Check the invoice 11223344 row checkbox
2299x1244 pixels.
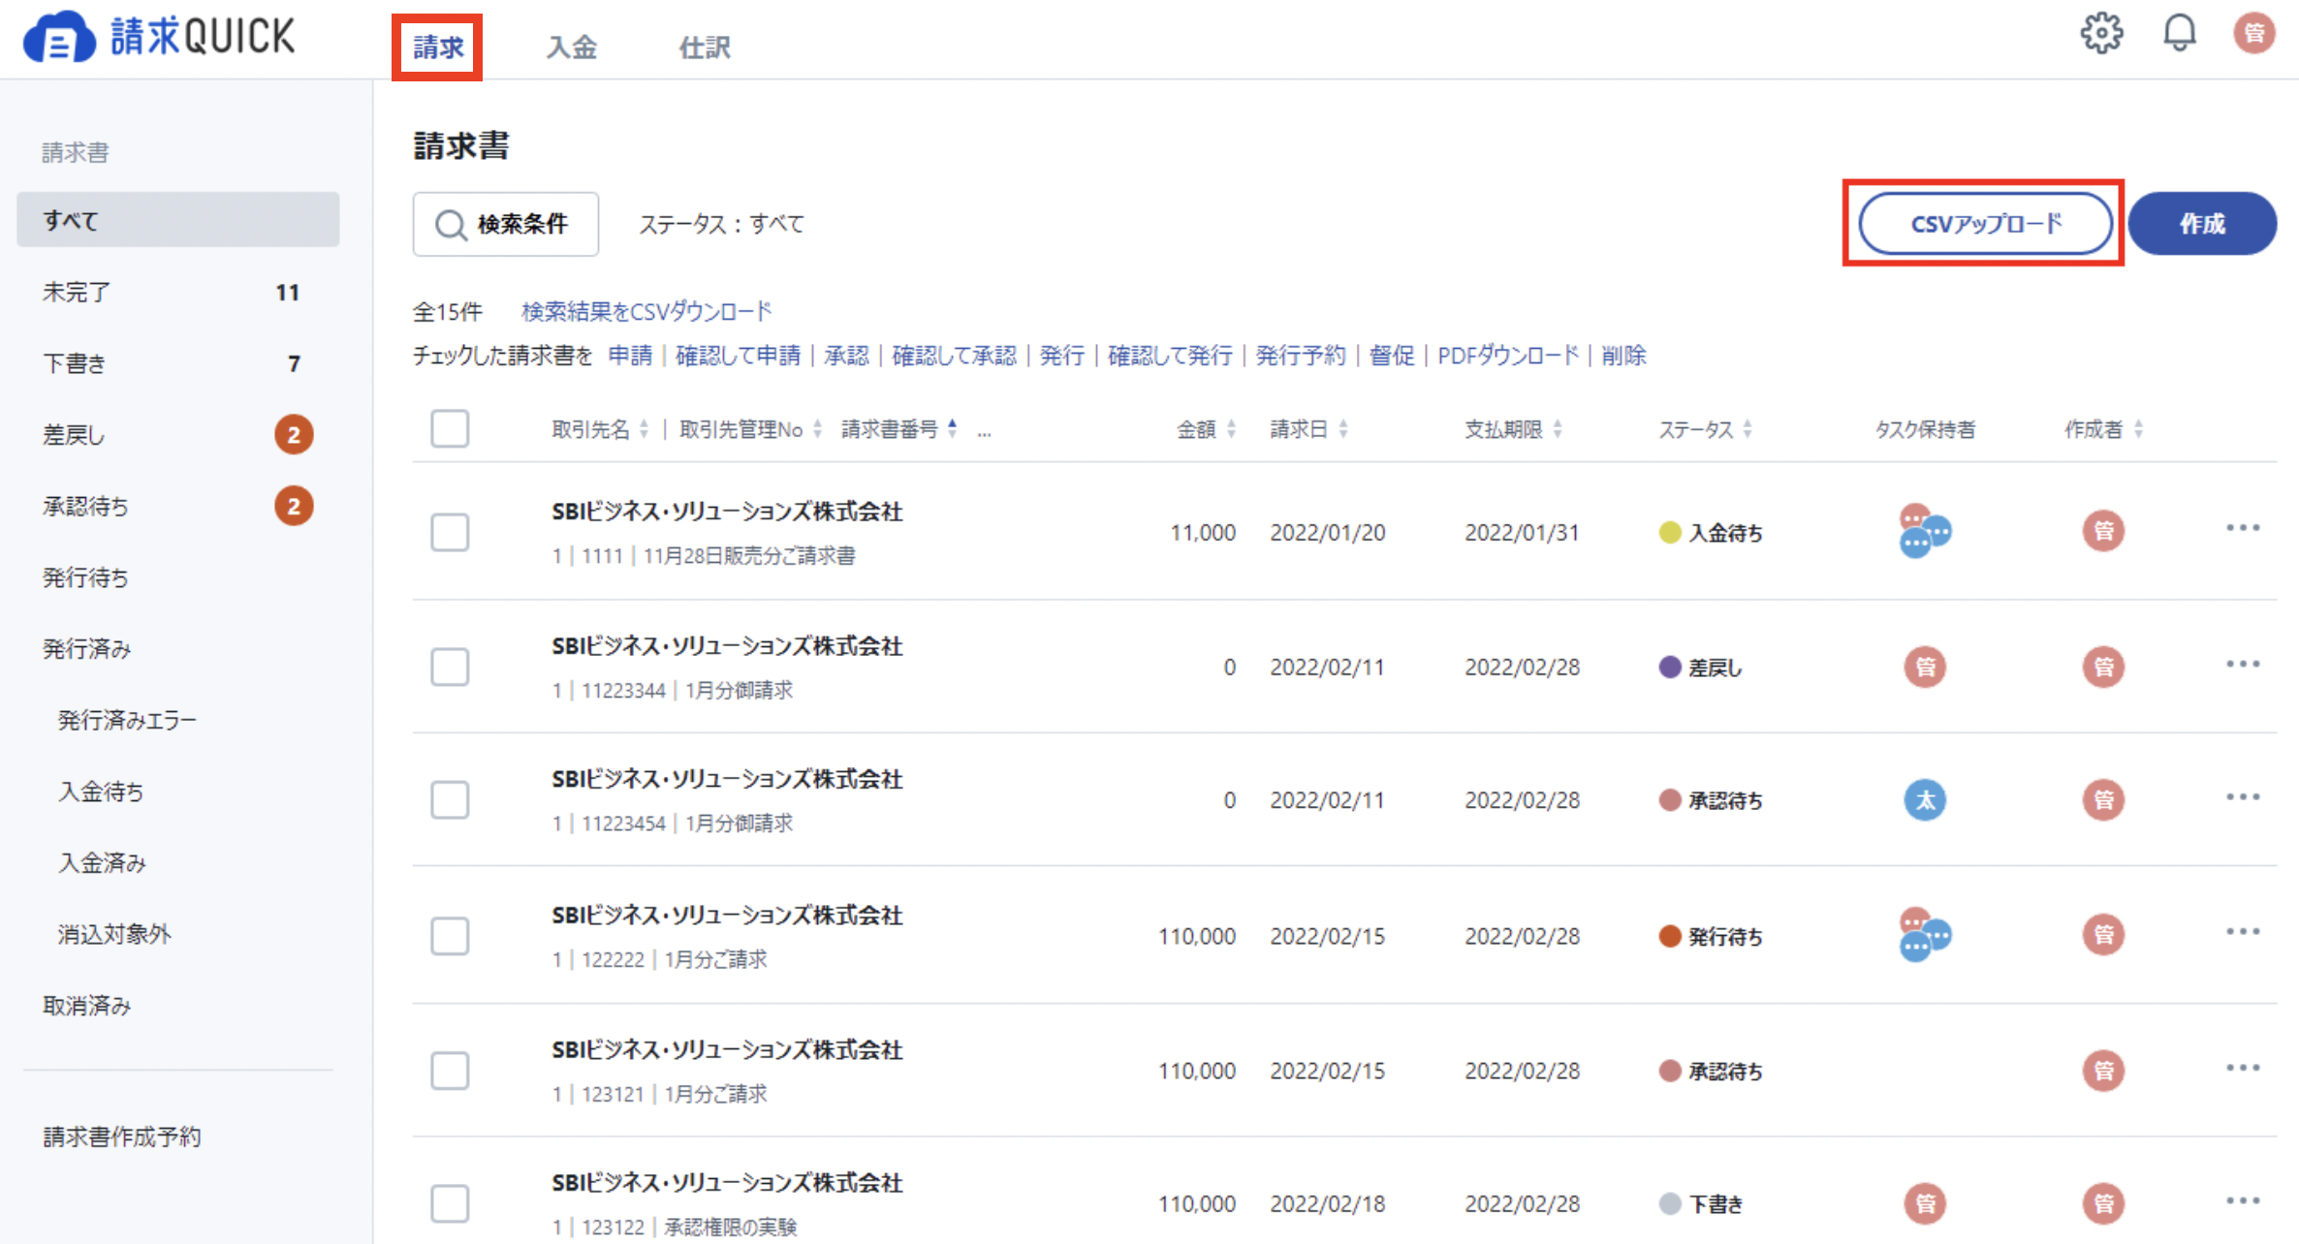click(450, 667)
